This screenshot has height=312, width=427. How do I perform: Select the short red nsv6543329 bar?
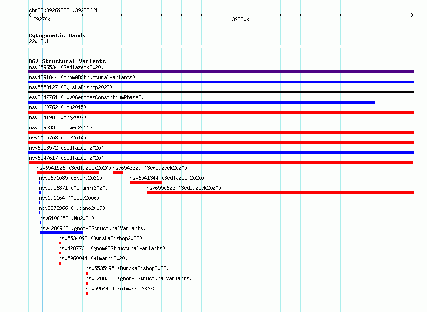(x=118, y=173)
